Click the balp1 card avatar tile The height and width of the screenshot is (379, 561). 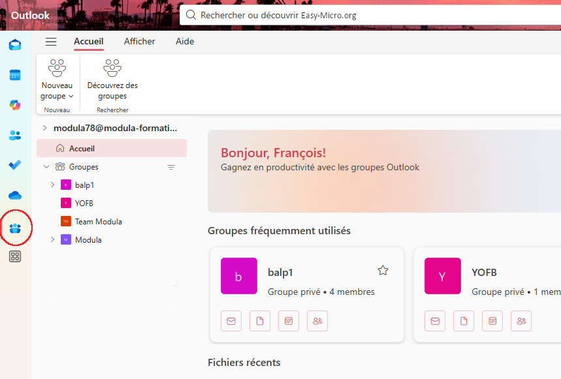coord(239,276)
